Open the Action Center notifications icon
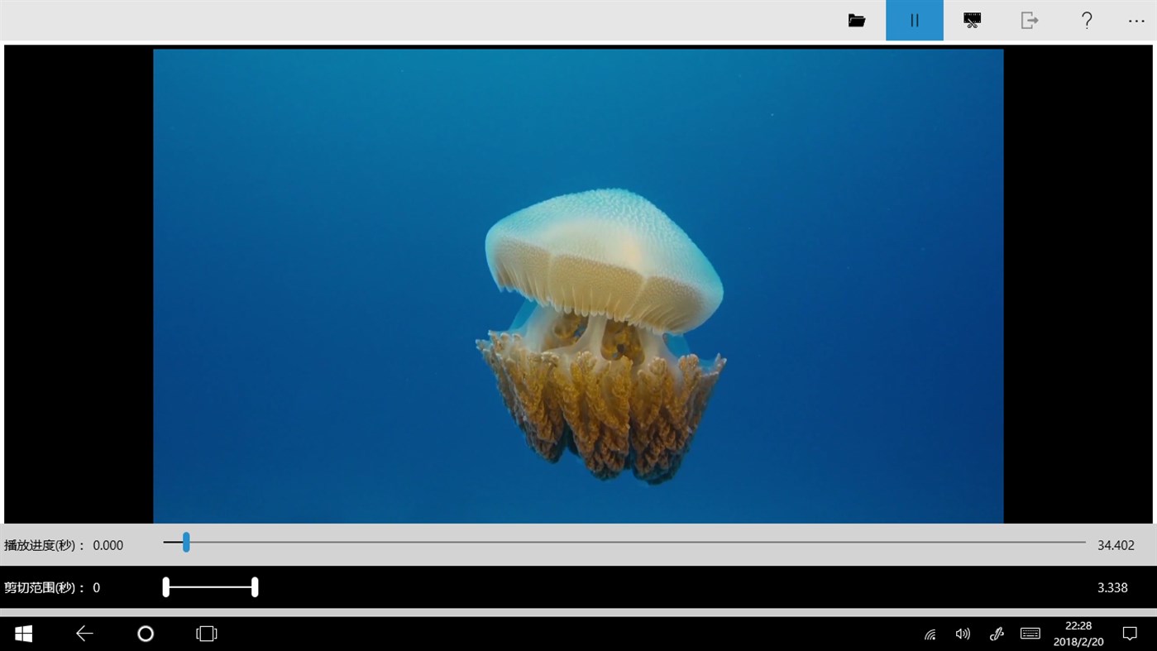The image size is (1157, 651). [x=1130, y=634]
